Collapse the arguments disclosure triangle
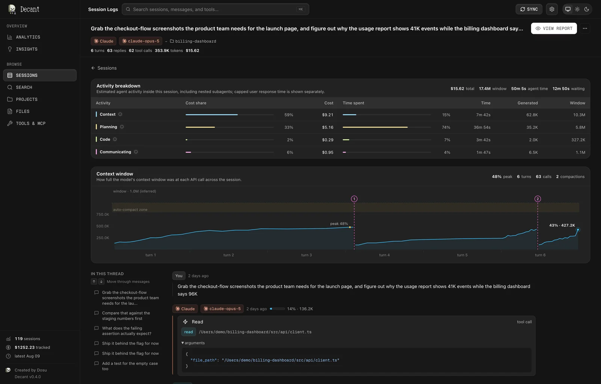This screenshot has width=601, height=384. coord(183,343)
